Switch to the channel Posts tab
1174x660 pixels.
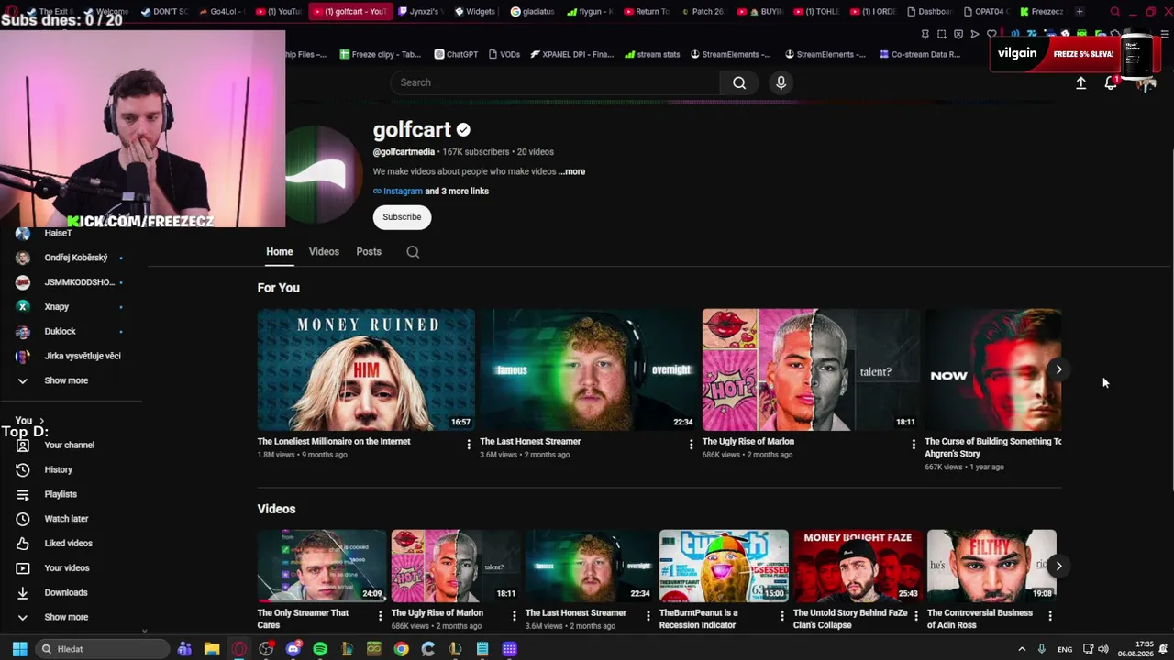coord(369,252)
